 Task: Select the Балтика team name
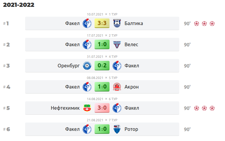133,23
